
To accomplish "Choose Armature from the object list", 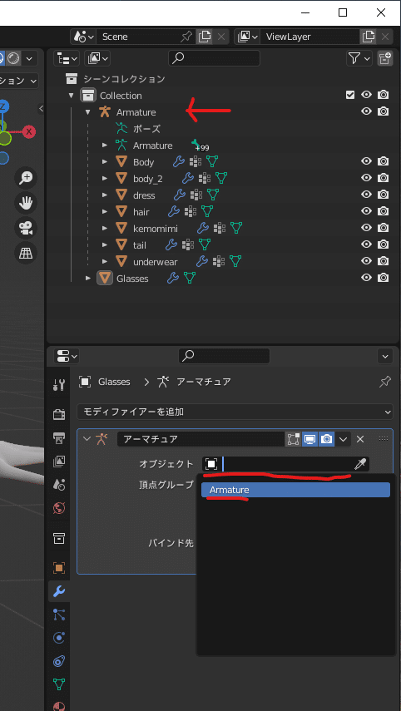I will pyautogui.click(x=296, y=490).
